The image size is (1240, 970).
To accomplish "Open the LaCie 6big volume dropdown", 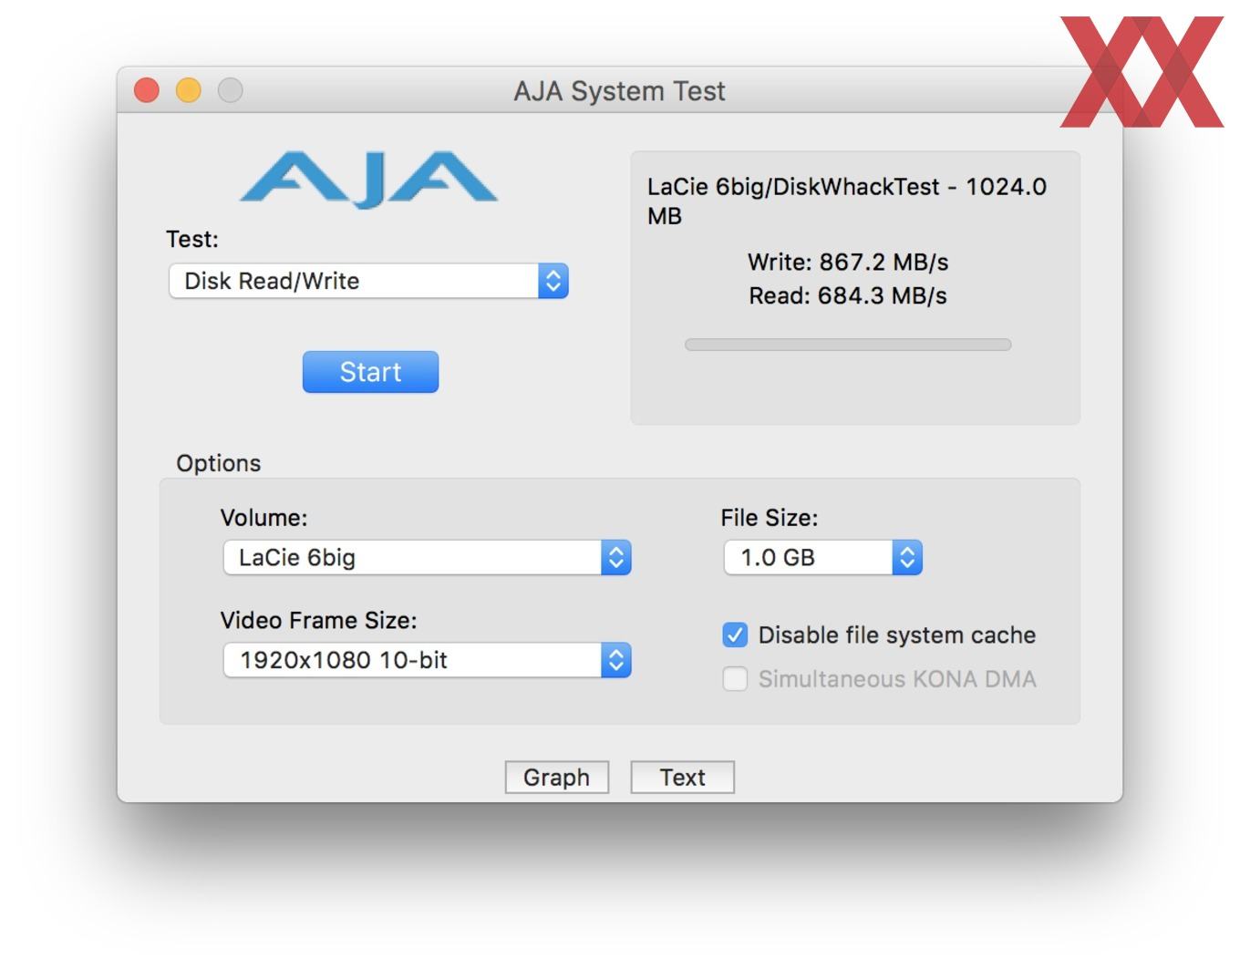I will (x=427, y=558).
